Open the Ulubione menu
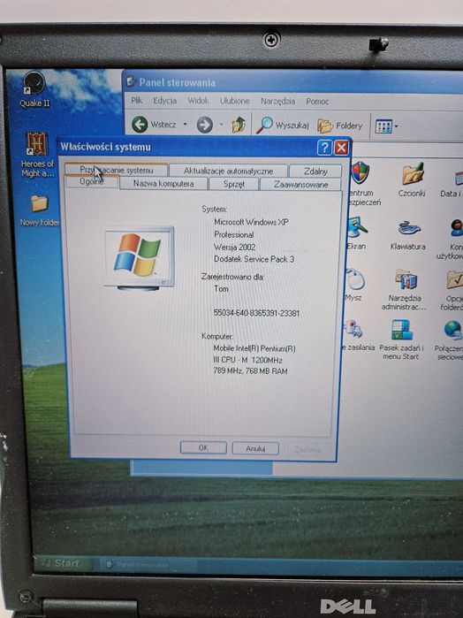This screenshot has width=463, height=618. [x=234, y=102]
